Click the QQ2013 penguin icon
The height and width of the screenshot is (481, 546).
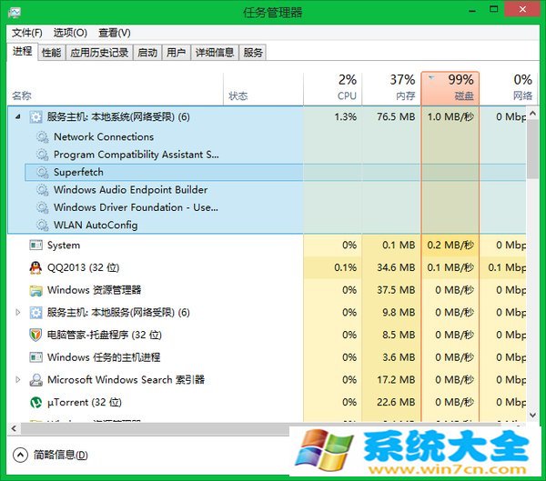35,268
